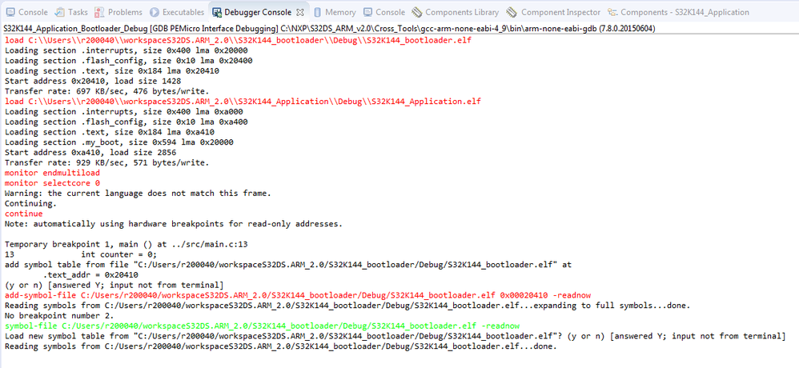This screenshot has height=368, width=799.
Task: Click the add-symbol-file command line
Action: point(298,294)
